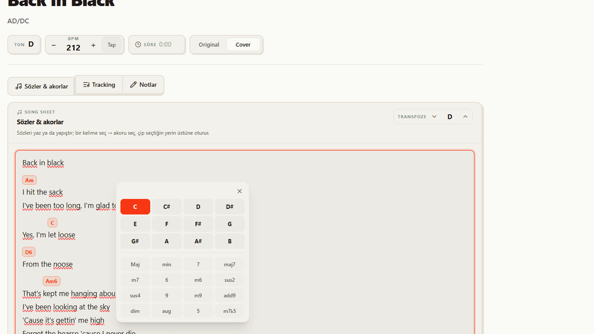Select root note A in chord picker
Screen dimensions: 594x334
[167, 241]
